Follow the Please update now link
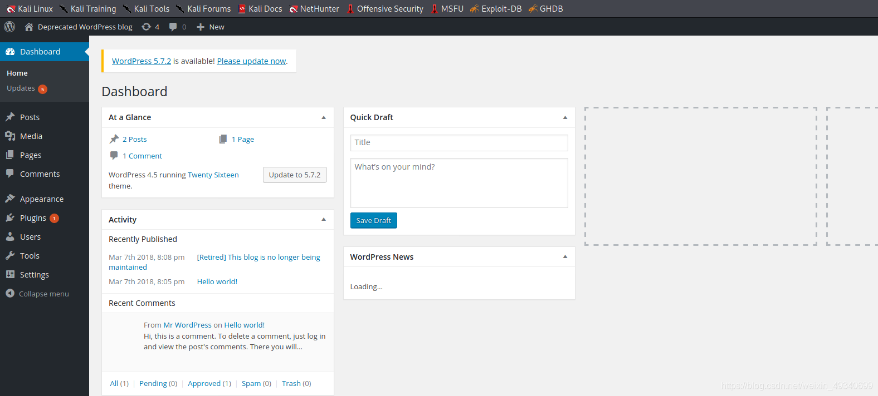 tap(251, 61)
